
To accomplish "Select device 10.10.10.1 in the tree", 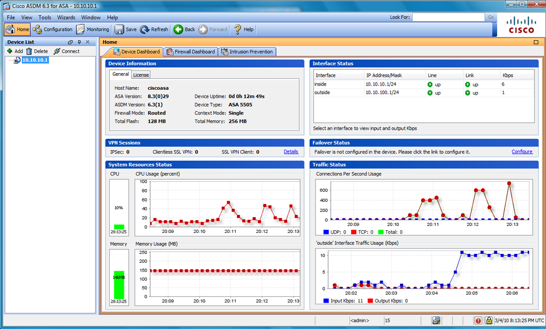I will click(35, 60).
